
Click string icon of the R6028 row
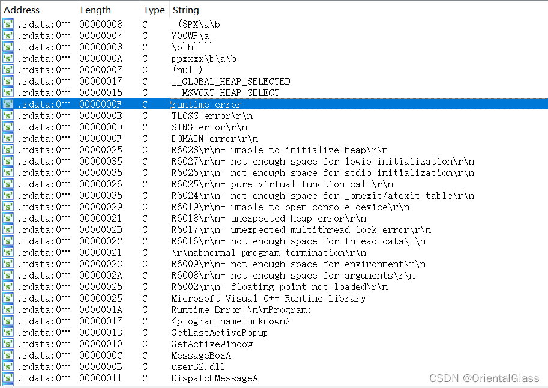click(8, 150)
